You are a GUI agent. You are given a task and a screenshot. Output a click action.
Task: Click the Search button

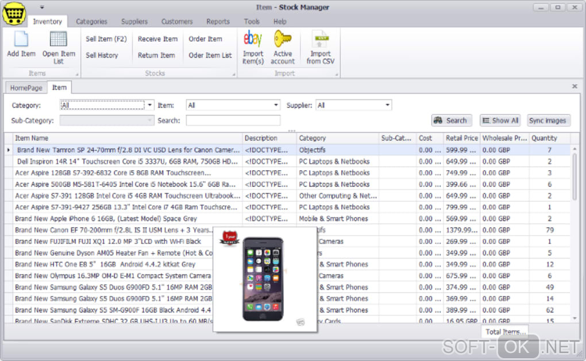(x=452, y=121)
